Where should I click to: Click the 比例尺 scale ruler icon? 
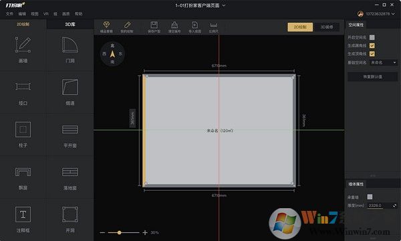coord(214,25)
